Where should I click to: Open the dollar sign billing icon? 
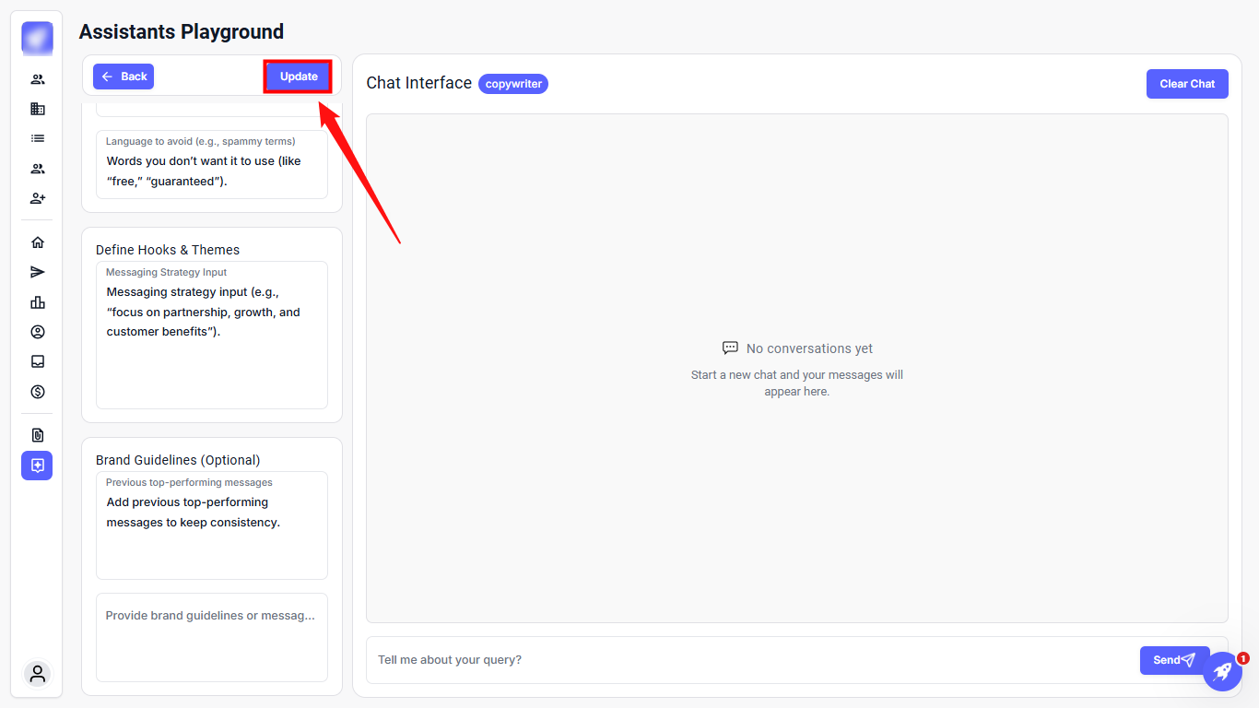pyautogui.click(x=38, y=392)
